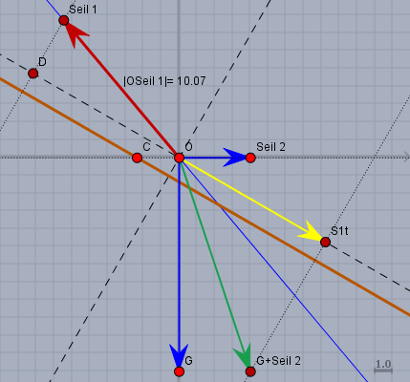Select the point G+Seil 2
The height and width of the screenshot is (382, 410).
[x=250, y=371]
